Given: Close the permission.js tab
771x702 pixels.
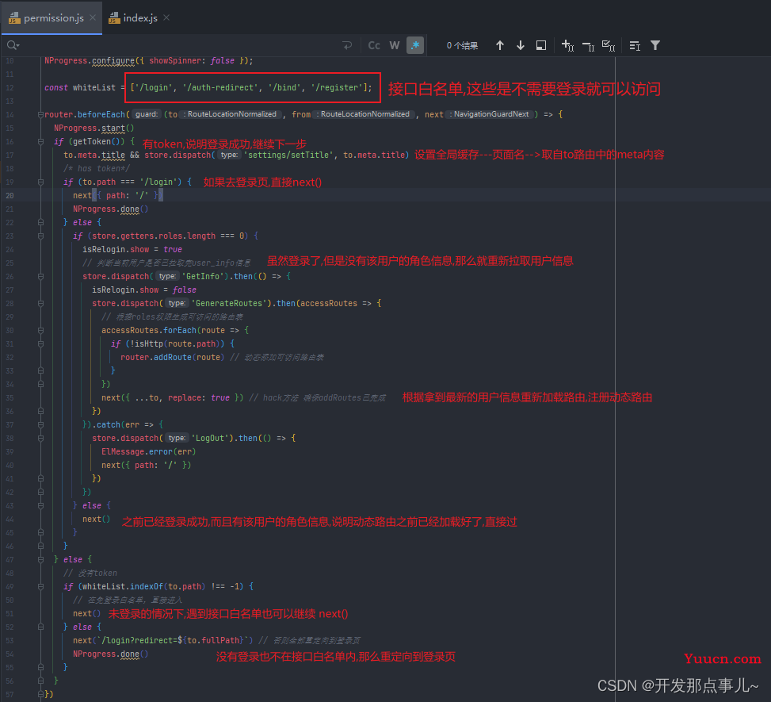Looking at the screenshot, I should pos(93,17).
